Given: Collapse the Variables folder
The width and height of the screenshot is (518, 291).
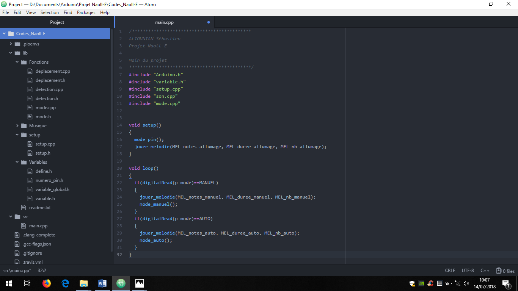Looking at the screenshot, I should point(17,162).
